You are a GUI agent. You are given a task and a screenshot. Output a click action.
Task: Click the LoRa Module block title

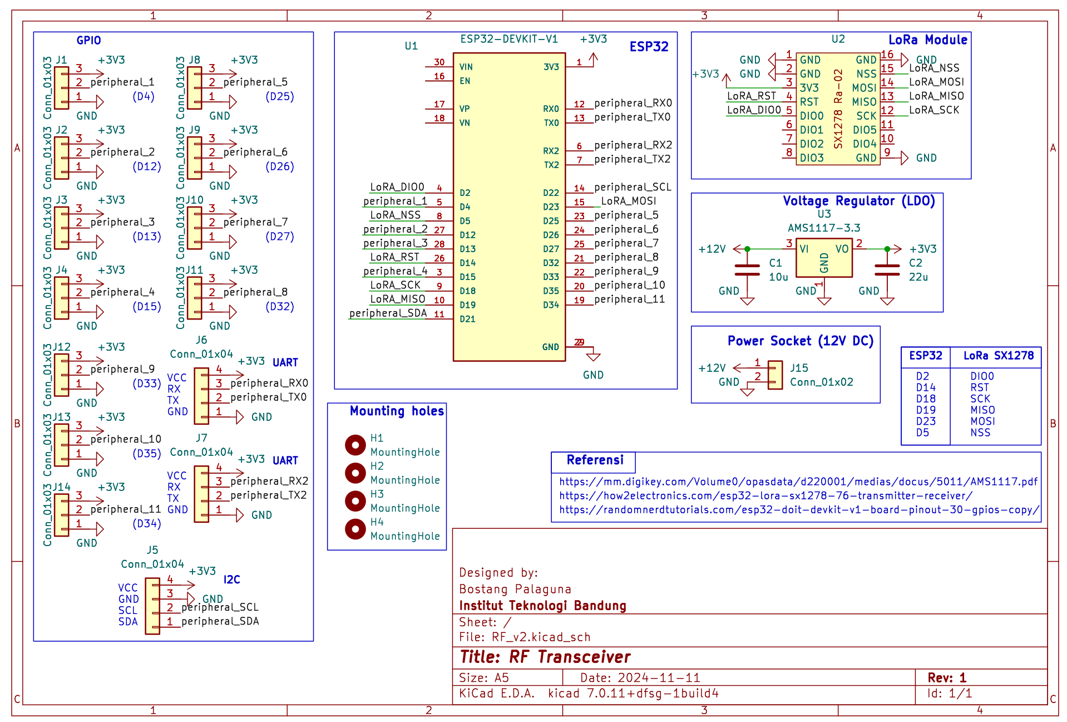[927, 40]
